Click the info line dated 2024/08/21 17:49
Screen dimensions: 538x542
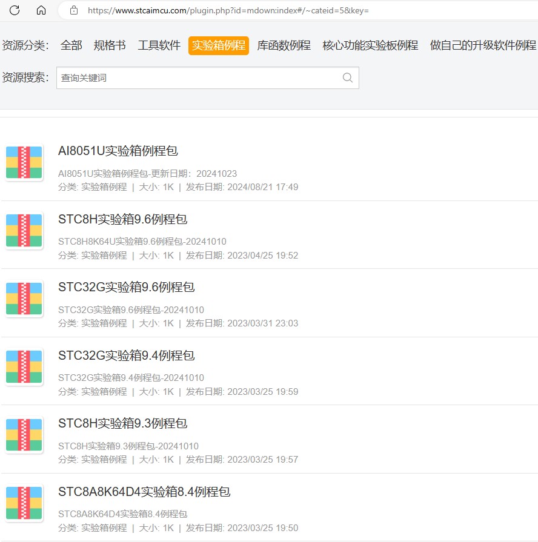click(x=178, y=187)
